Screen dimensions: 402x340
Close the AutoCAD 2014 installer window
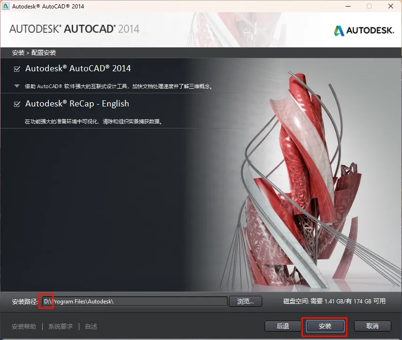[390, 6]
